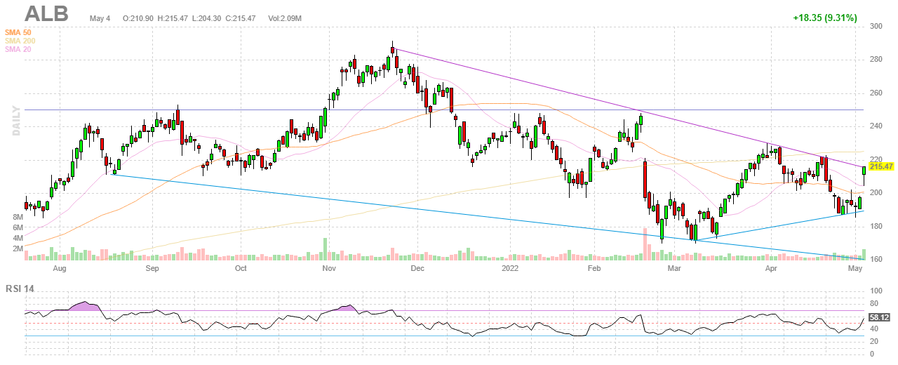Image resolution: width=898 pixels, height=365 pixels.
Task: Toggle the SMA 20 legend label
Action: pyautogui.click(x=18, y=49)
